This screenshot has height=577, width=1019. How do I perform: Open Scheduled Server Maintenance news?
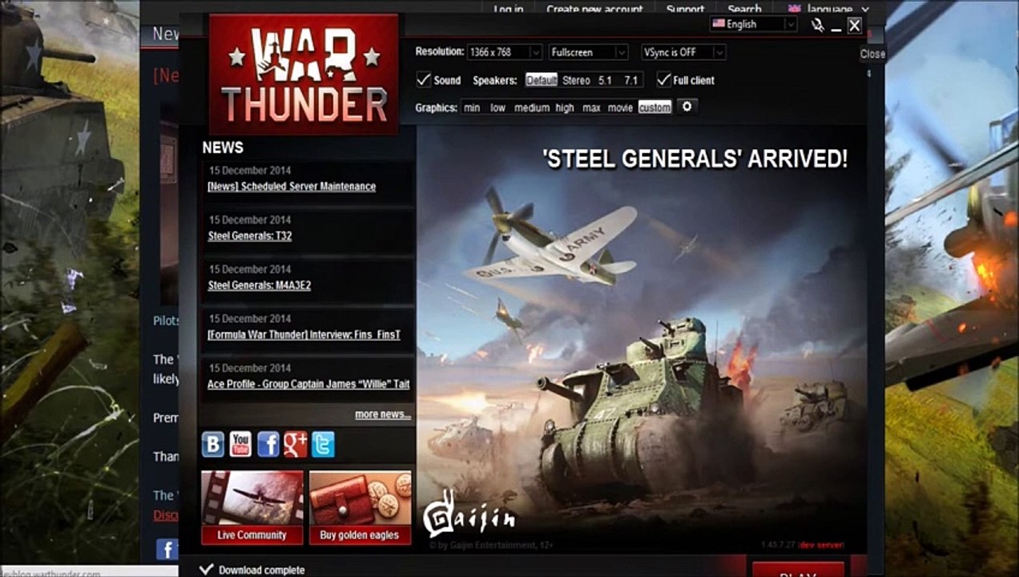pos(292,186)
